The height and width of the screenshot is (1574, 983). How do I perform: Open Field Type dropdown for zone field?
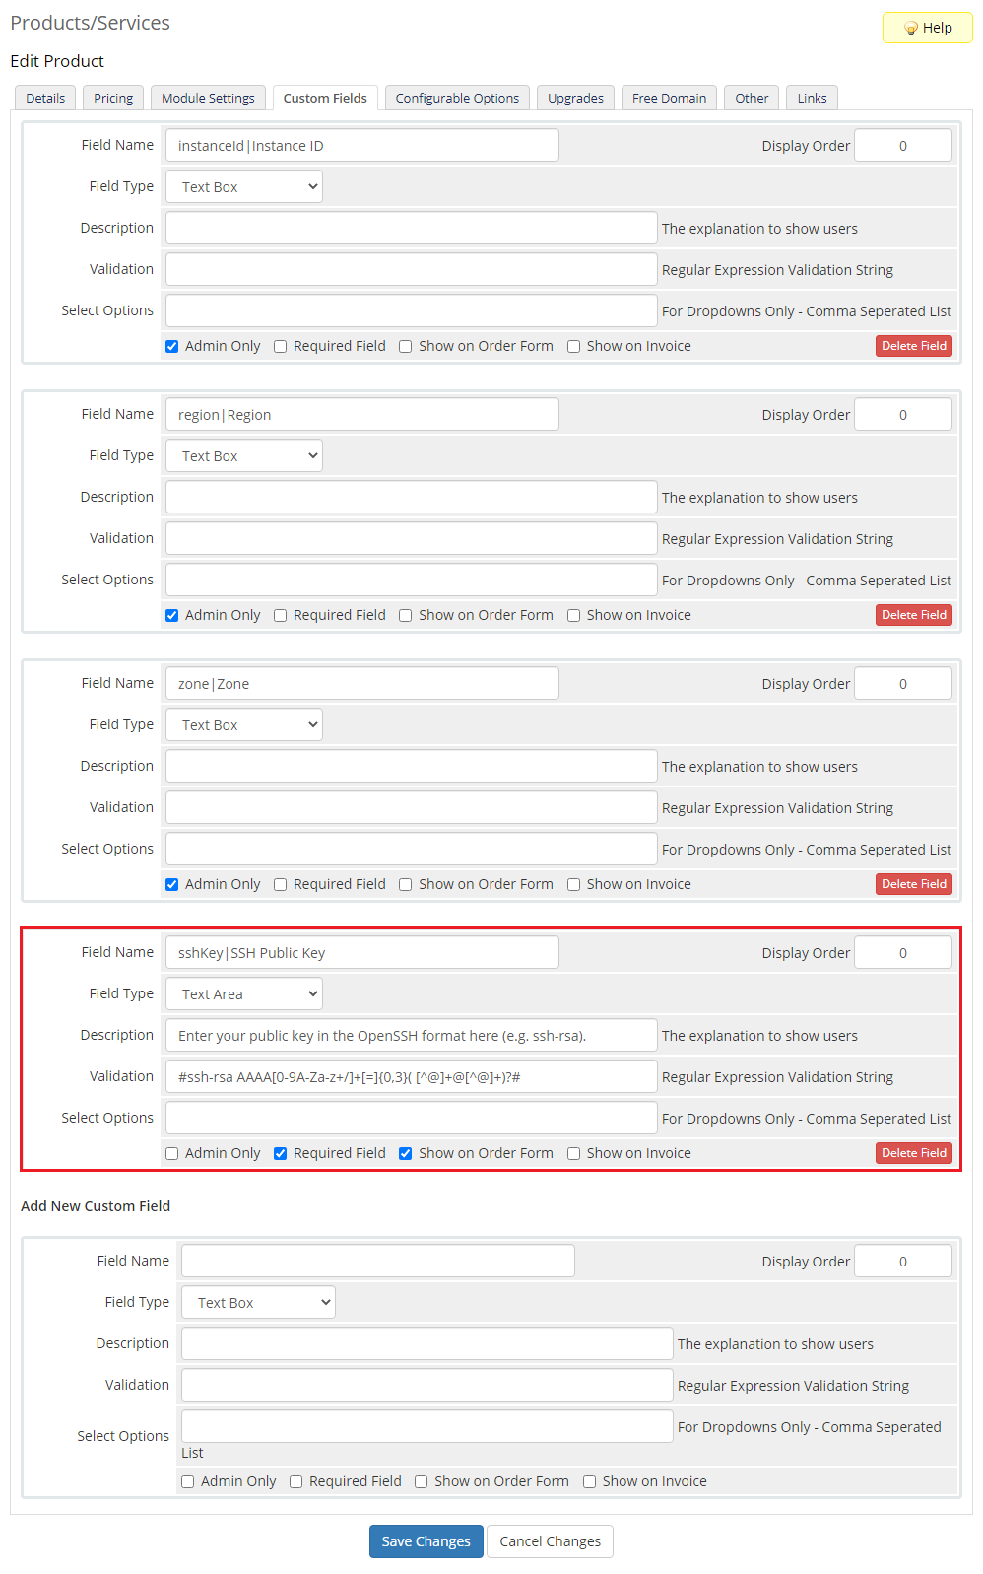(x=244, y=724)
